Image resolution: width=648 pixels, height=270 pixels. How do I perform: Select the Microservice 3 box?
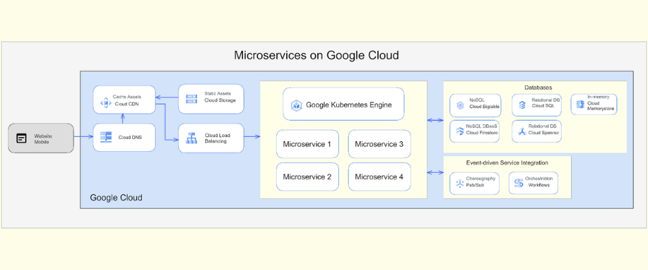379,144
